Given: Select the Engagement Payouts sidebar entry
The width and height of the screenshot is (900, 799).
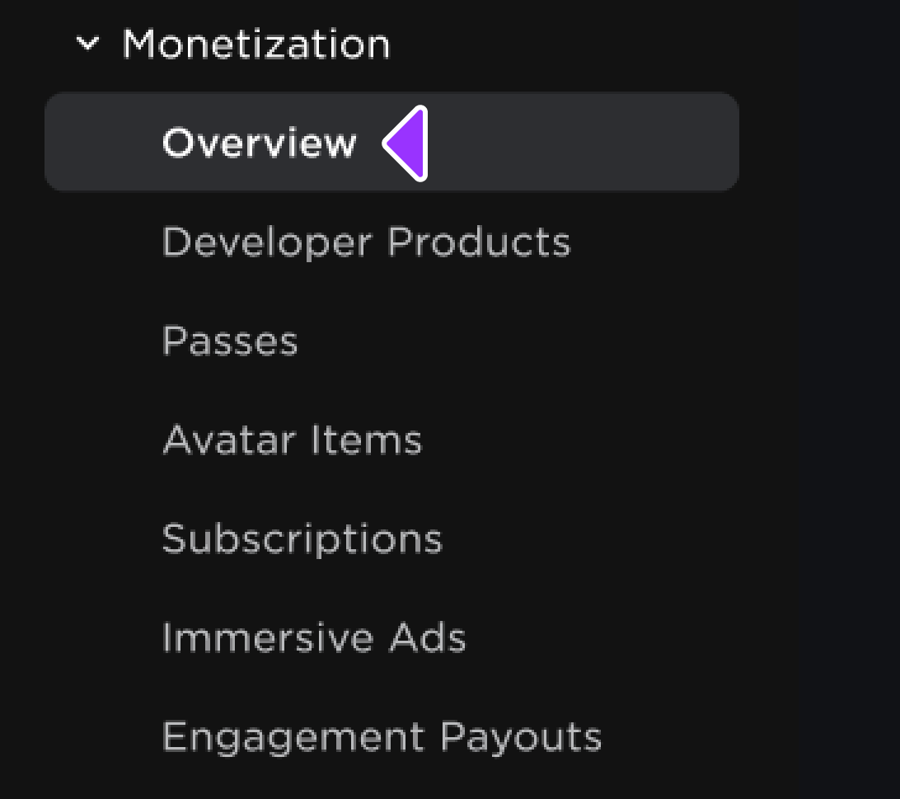Looking at the screenshot, I should [382, 737].
